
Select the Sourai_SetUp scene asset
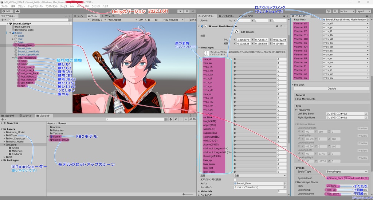point(59,140)
